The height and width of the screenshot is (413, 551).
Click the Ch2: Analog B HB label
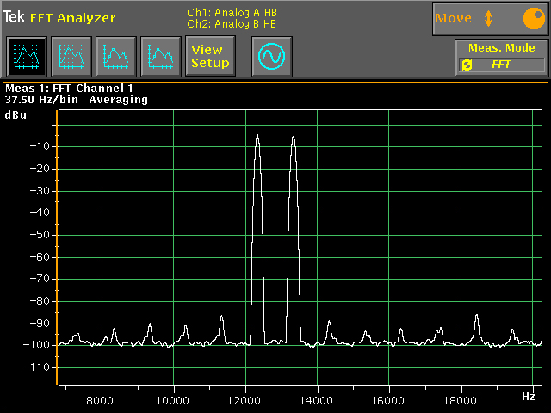(232, 24)
